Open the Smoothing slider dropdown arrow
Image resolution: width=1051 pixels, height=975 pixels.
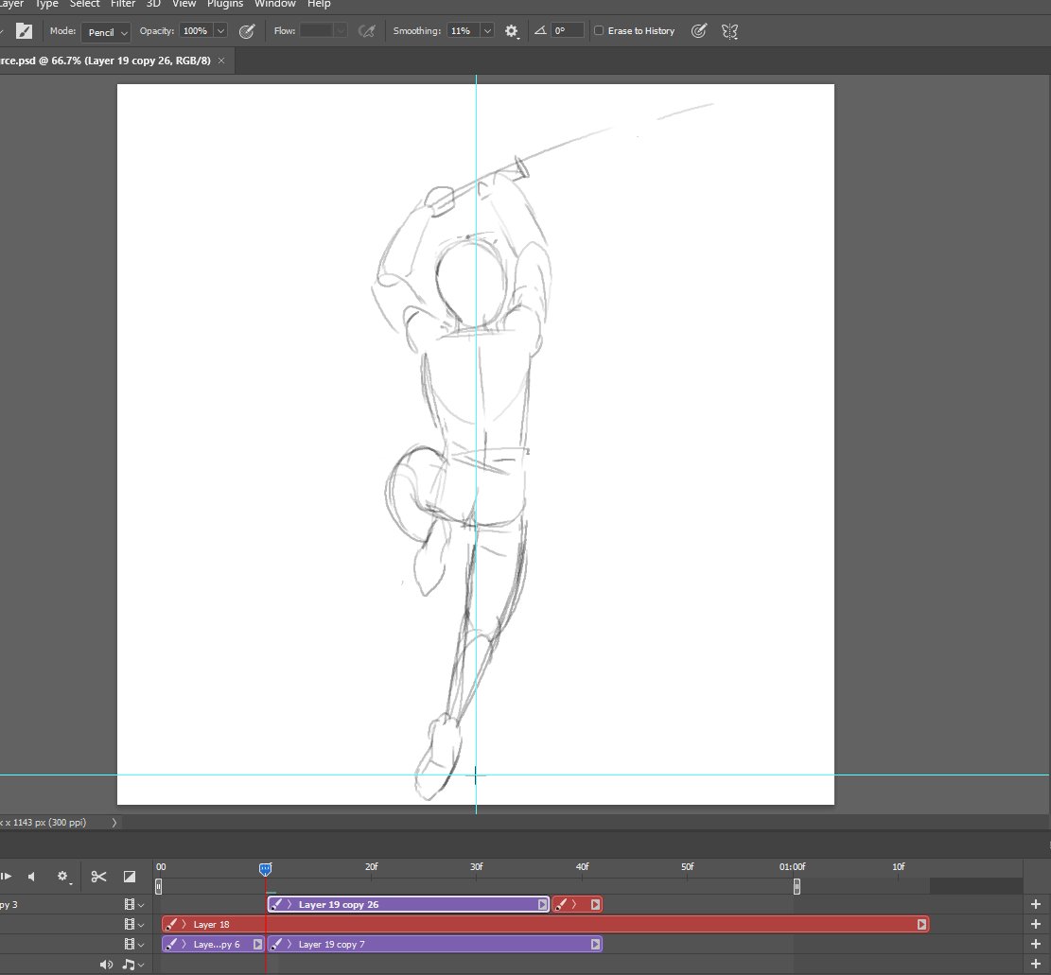point(487,31)
